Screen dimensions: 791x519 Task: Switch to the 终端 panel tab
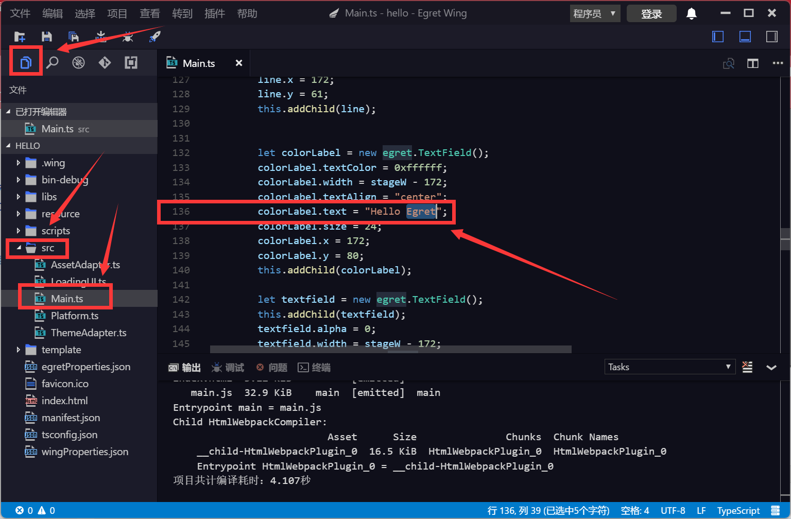[x=314, y=367]
